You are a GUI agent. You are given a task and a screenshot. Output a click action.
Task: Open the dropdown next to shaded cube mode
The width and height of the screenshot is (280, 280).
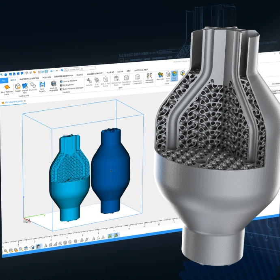[42, 246]
